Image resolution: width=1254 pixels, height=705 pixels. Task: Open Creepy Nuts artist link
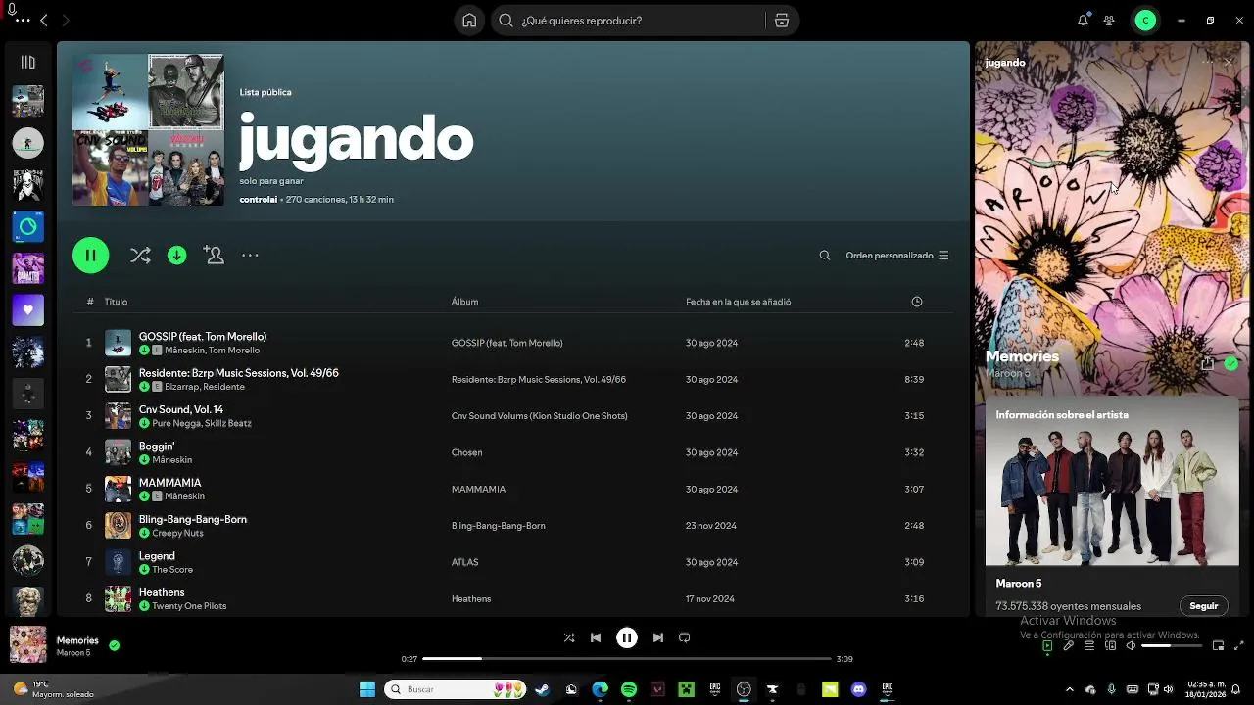177,533
